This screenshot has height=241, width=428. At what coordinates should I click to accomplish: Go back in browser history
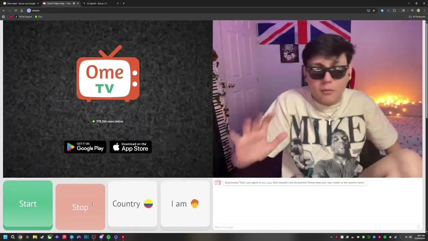coord(4,10)
